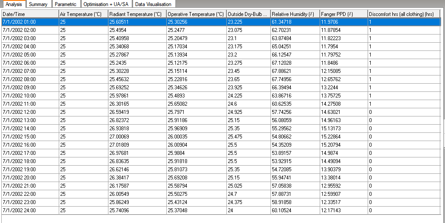Click Fanger PPD (%) column header
445x223 pixels.
tap(343, 14)
